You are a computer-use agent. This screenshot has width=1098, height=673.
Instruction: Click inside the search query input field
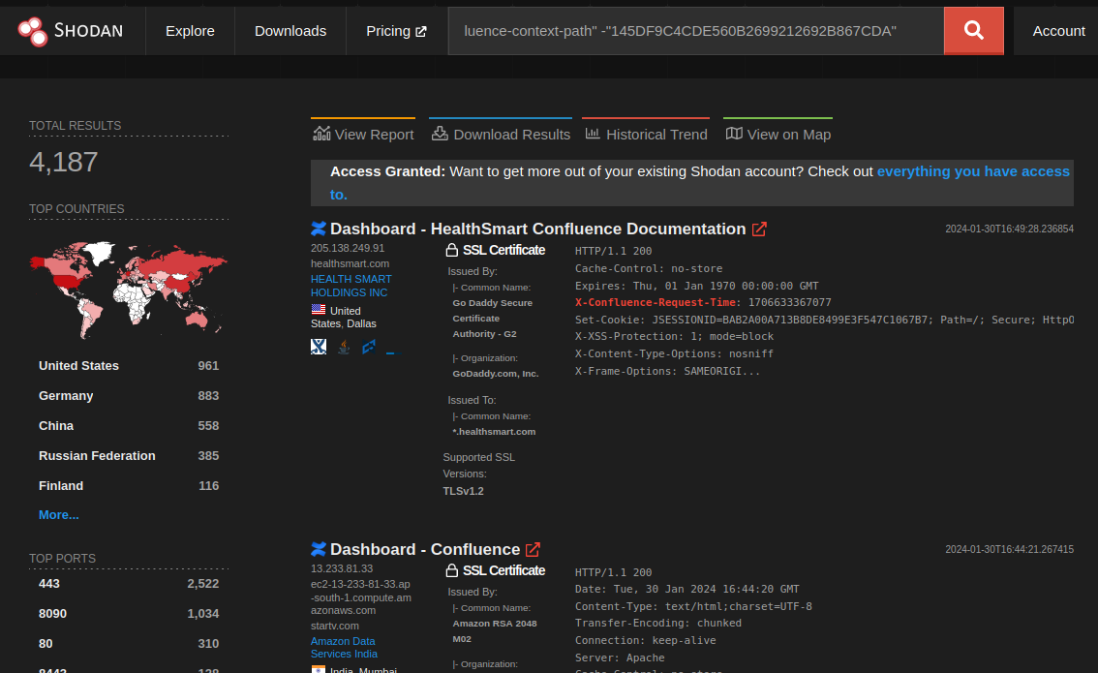click(678, 31)
